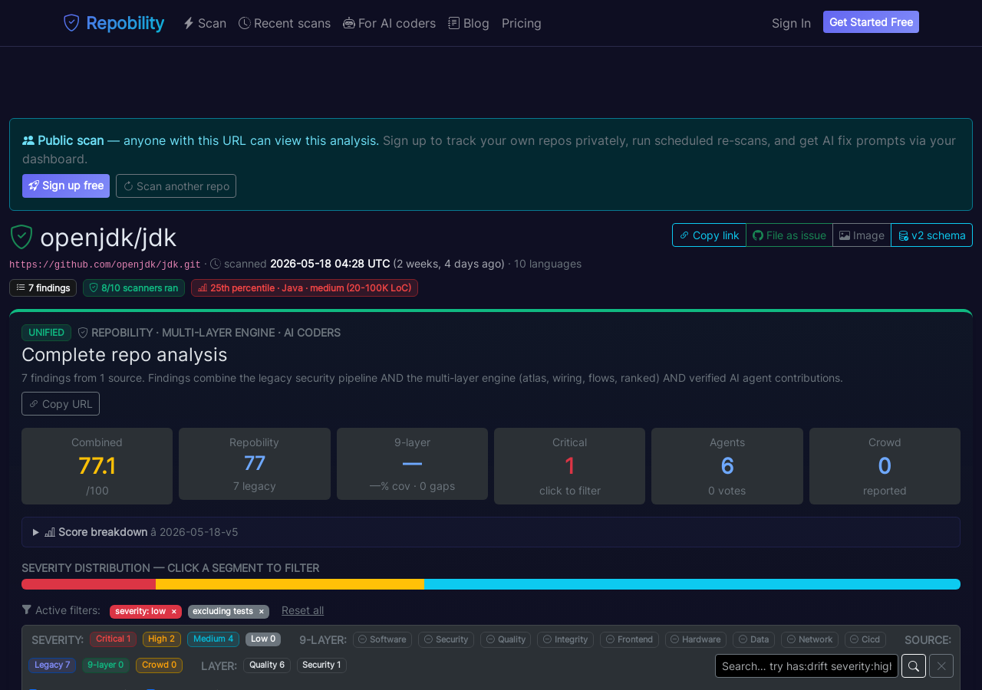Click the scanned date 2026-05-18 04:28 UTC
Screen dimensions: 982x690
point(330,264)
